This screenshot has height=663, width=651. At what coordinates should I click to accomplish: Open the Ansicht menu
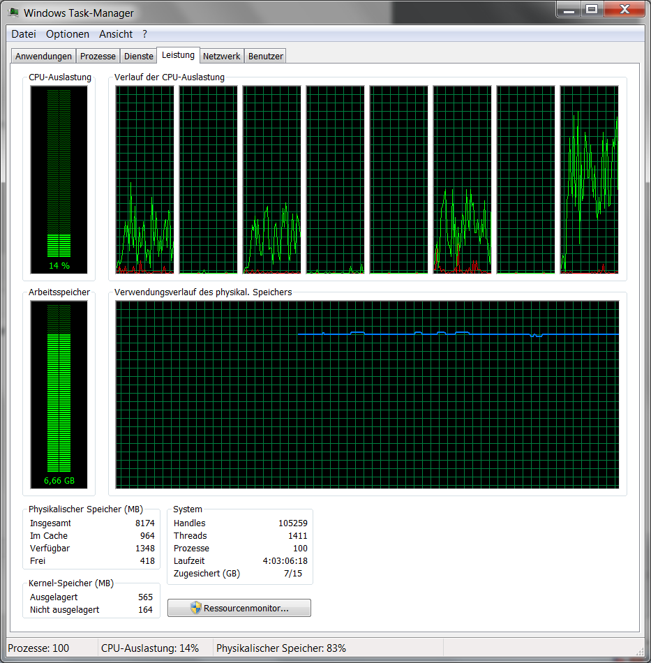click(x=115, y=33)
